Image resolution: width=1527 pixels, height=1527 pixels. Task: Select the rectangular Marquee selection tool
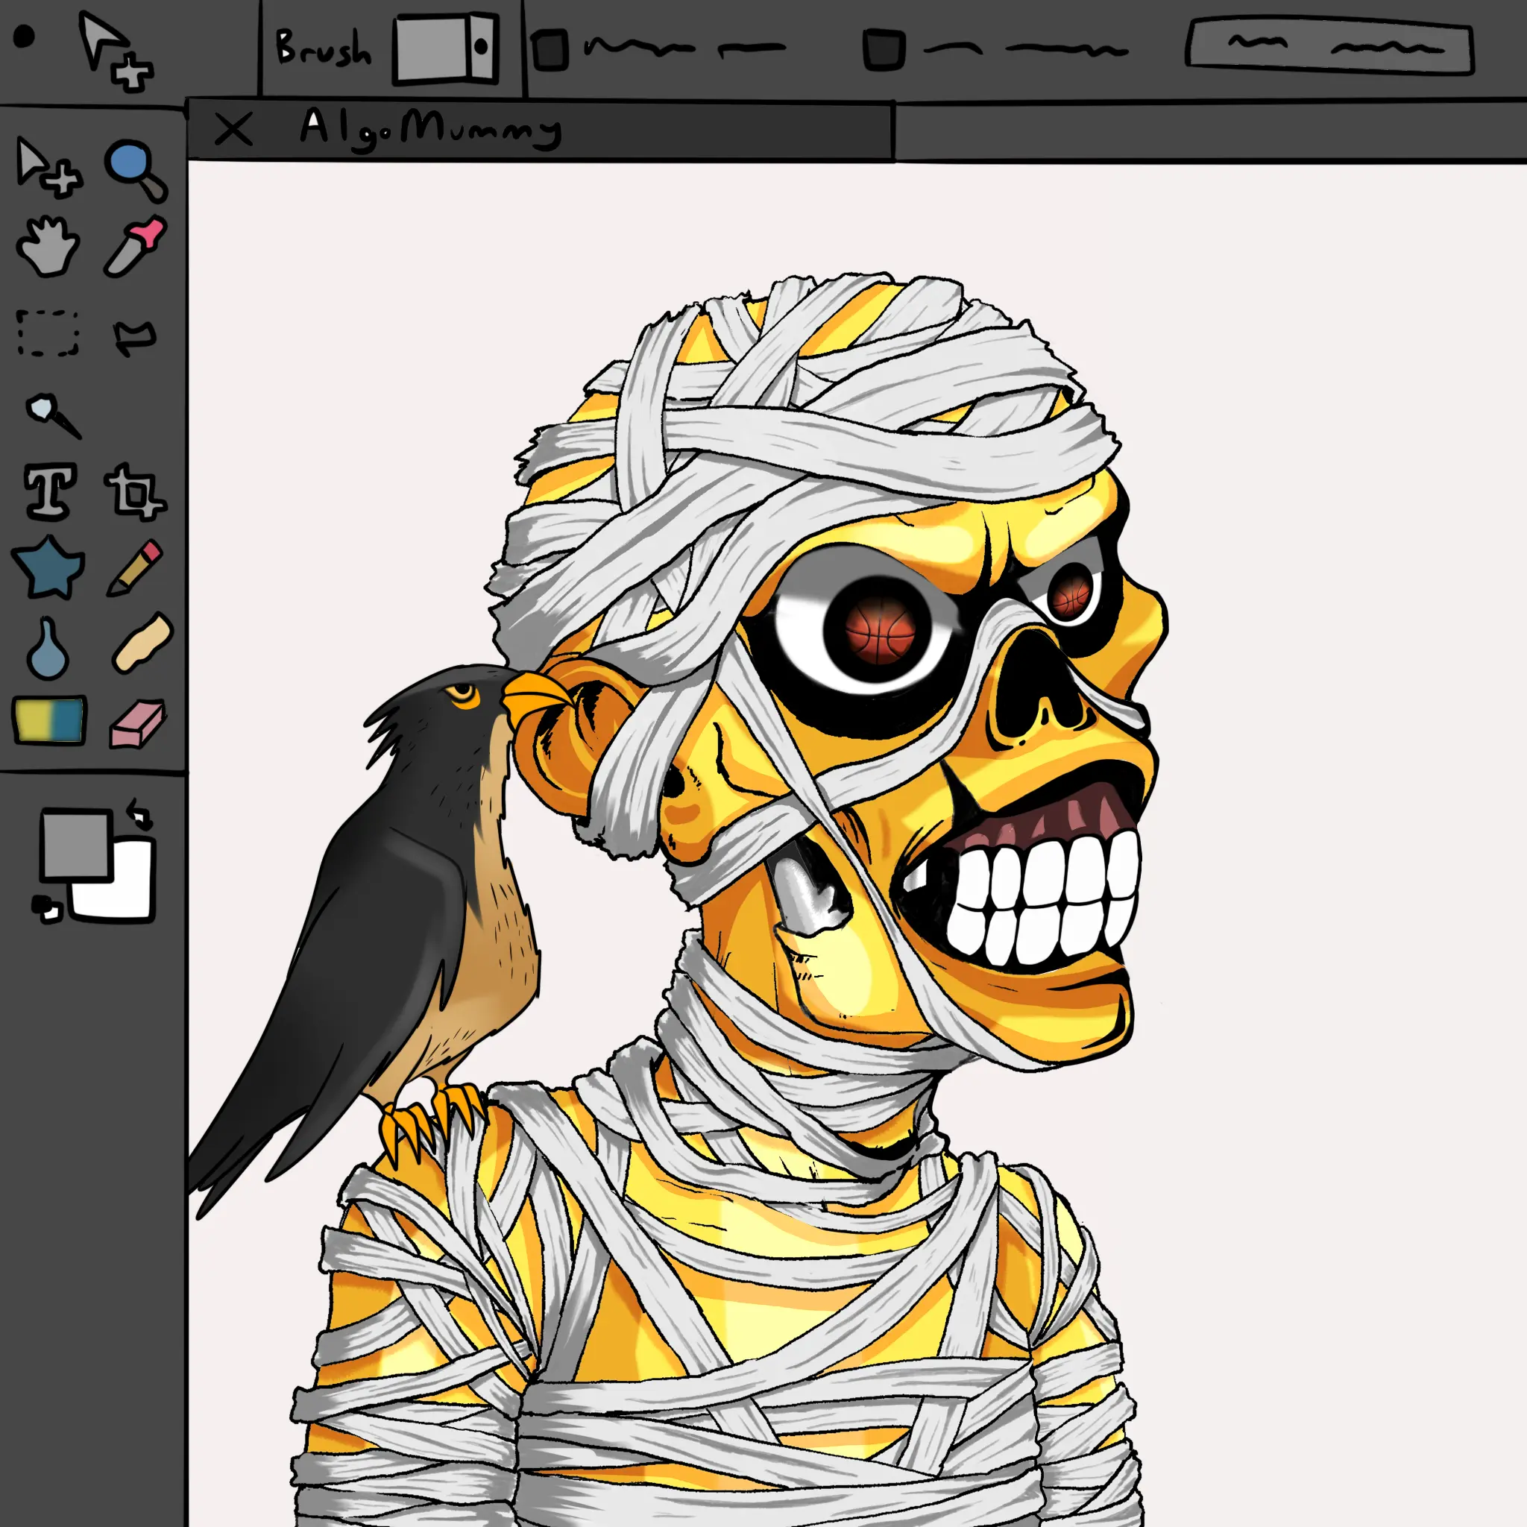49,336
